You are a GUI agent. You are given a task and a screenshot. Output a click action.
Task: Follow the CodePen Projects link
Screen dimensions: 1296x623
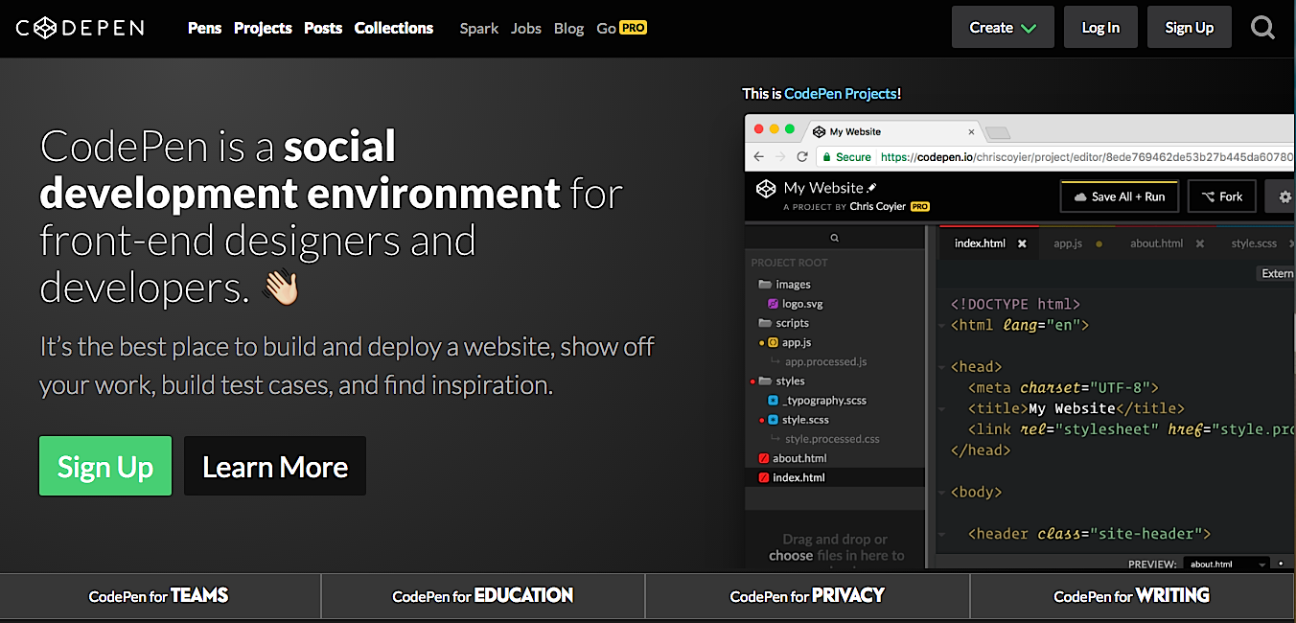click(x=840, y=93)
